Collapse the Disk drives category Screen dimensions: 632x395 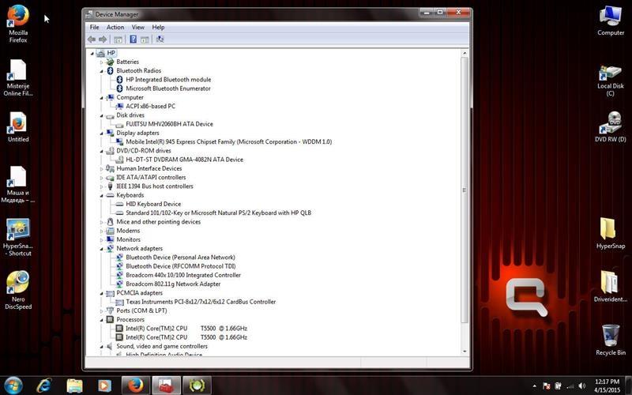[x=102, y=115]
